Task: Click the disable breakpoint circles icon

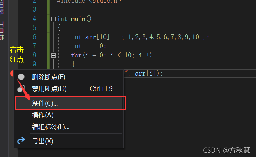Action: pos(21,88)
